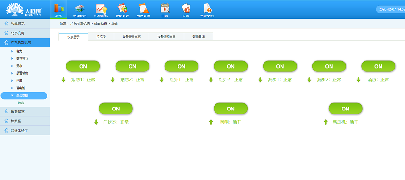Click the down arrow beside 烟感1
This screenshot has width=405, height=180.
(x=63, y=80)
